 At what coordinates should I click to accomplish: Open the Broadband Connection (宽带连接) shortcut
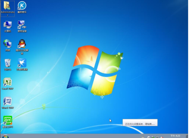(22, 25)
